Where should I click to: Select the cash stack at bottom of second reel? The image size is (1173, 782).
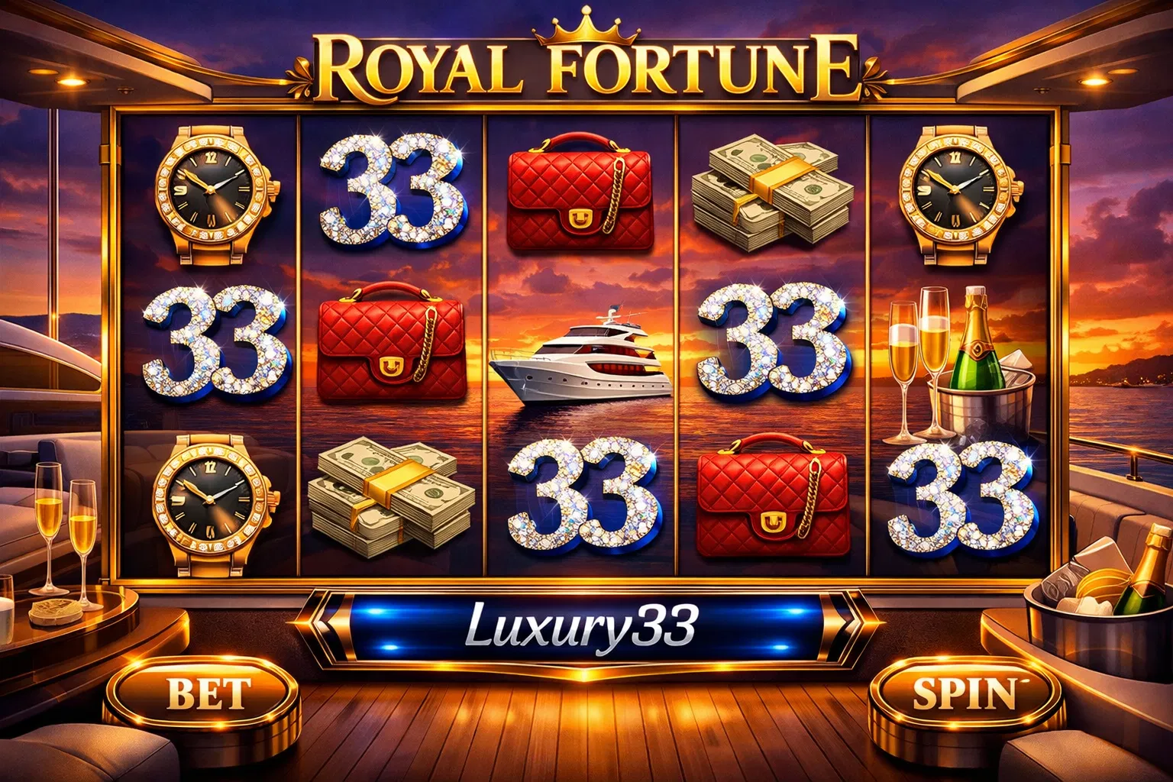click(390, 496)
